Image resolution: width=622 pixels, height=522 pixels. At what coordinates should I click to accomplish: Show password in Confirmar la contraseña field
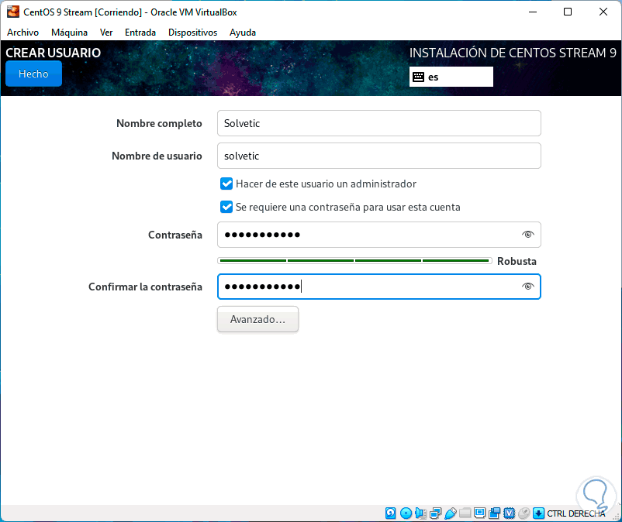tap(527, 287)
